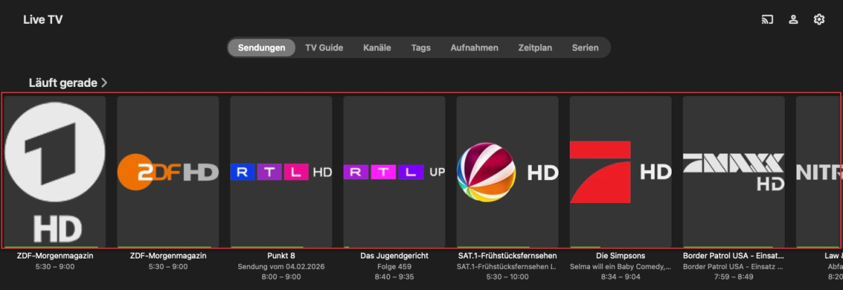Click the 8:34 – 9:04 time text
The height and width of the screenshot is (290, 843).
click(620, 277)
